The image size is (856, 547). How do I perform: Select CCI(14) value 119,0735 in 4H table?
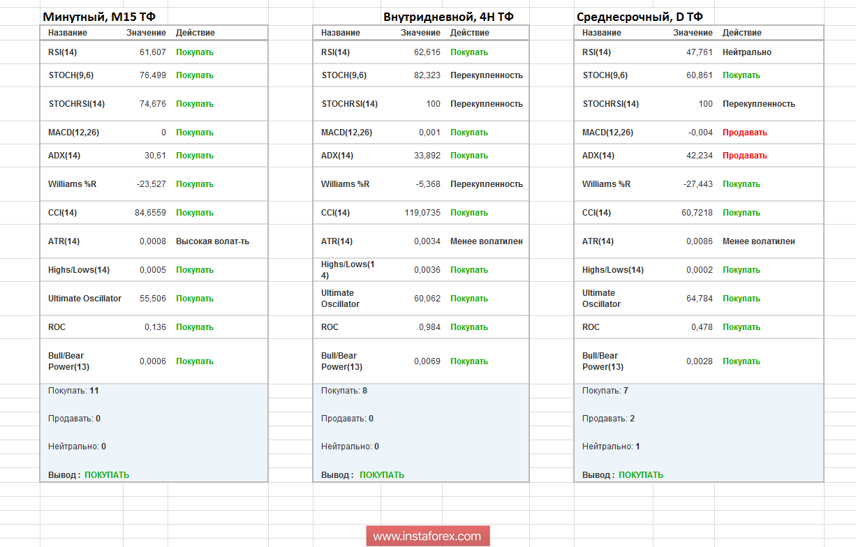click(x=422, y=213)
